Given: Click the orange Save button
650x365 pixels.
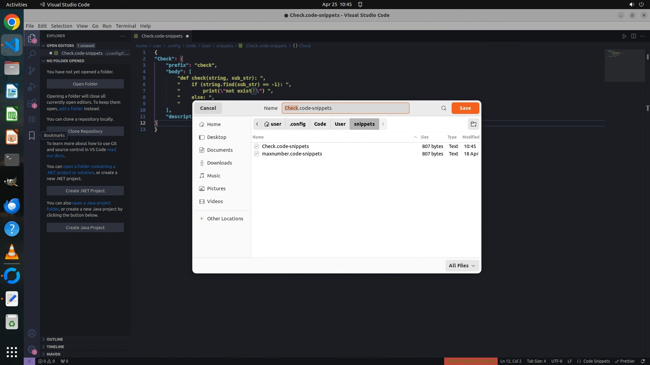Looking at the screenshot, I should pyautogui.click(x=465, y=108).
